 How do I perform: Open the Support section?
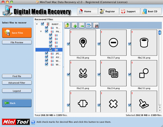[130, 11]
